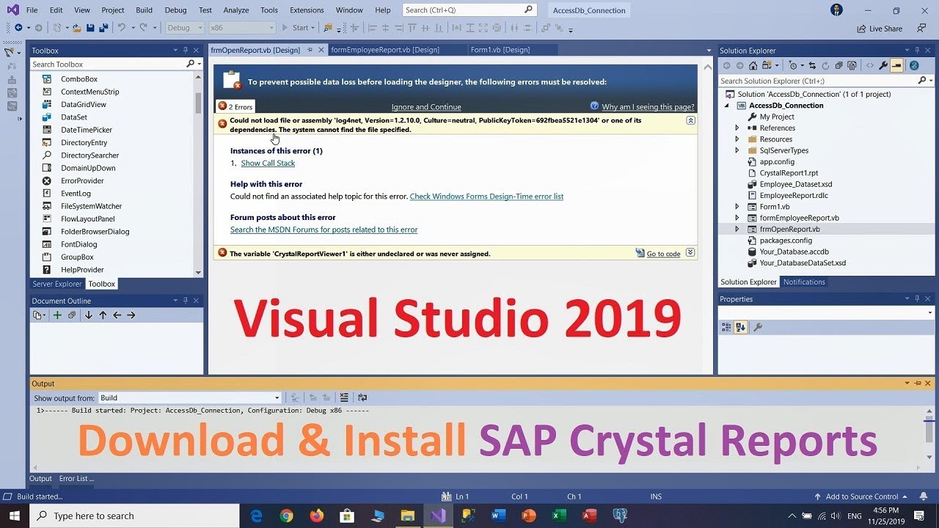Open Firefox from the taskbar
The width and height of the screenshot is (939, 528).
point(317,516)
